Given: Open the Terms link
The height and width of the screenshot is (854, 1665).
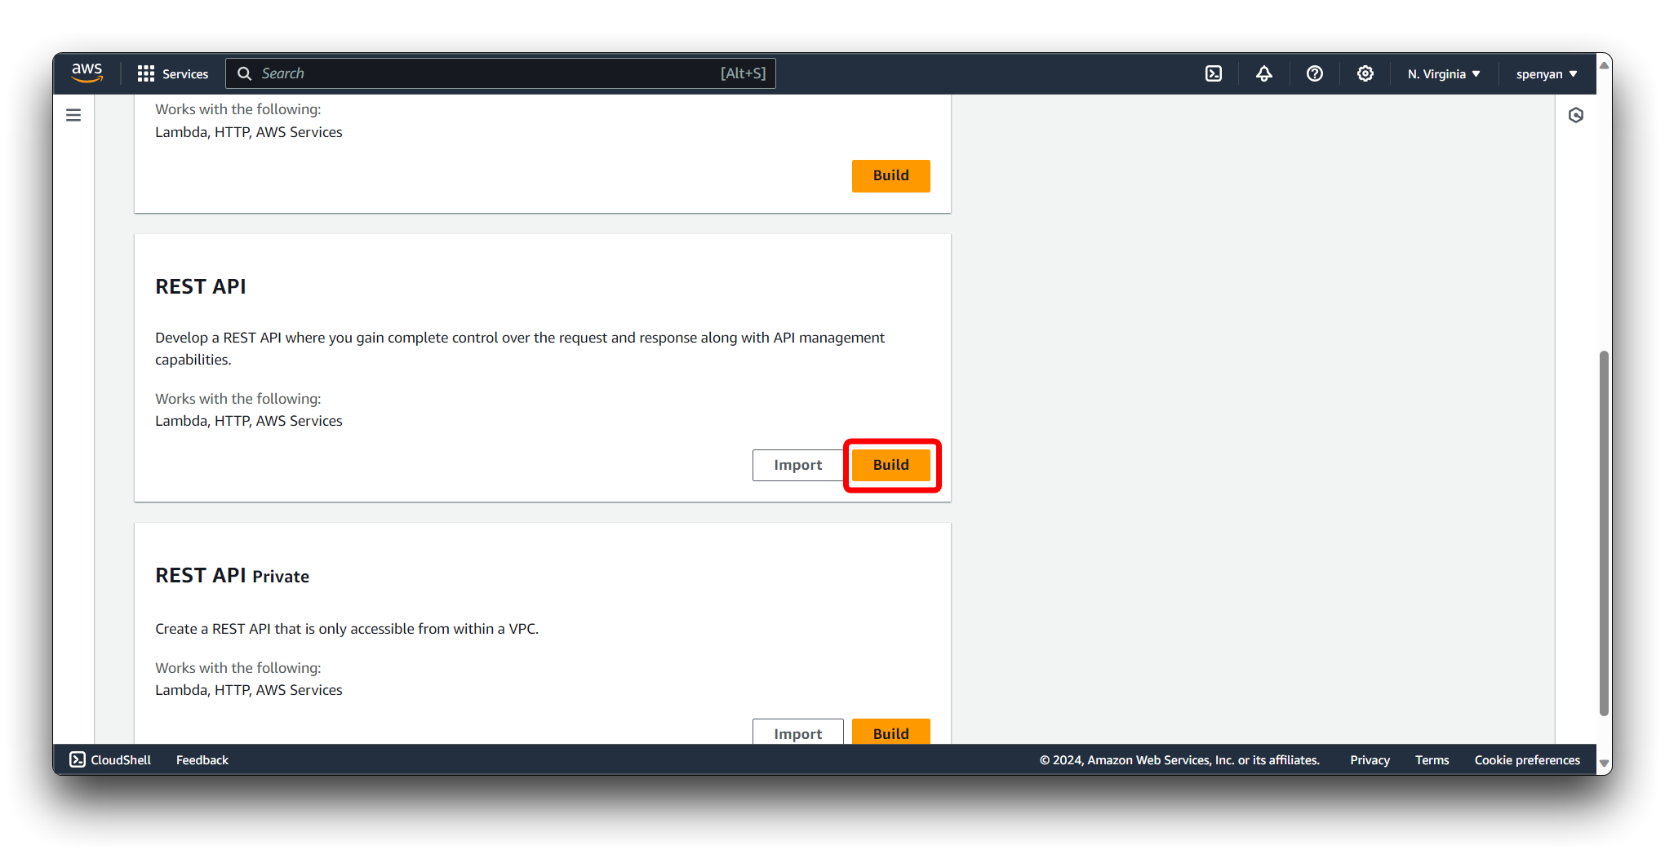Looking at the screenshot, I should tap(1432, 759).
